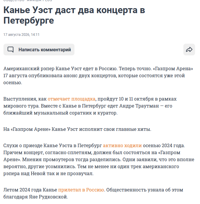The image size is (200, 204).
Task: Click the words 10 и 11 октября
Action: (x=136, y=99)
